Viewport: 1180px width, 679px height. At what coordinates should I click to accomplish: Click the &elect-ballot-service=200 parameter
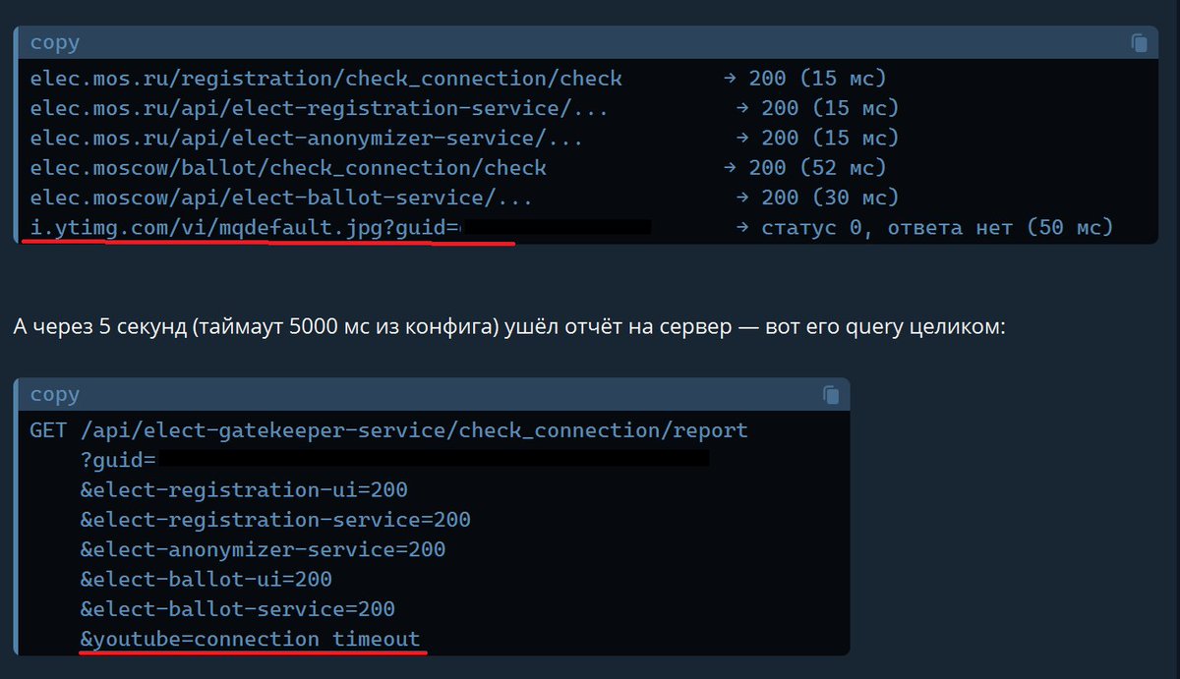click(x=238, y=608)
